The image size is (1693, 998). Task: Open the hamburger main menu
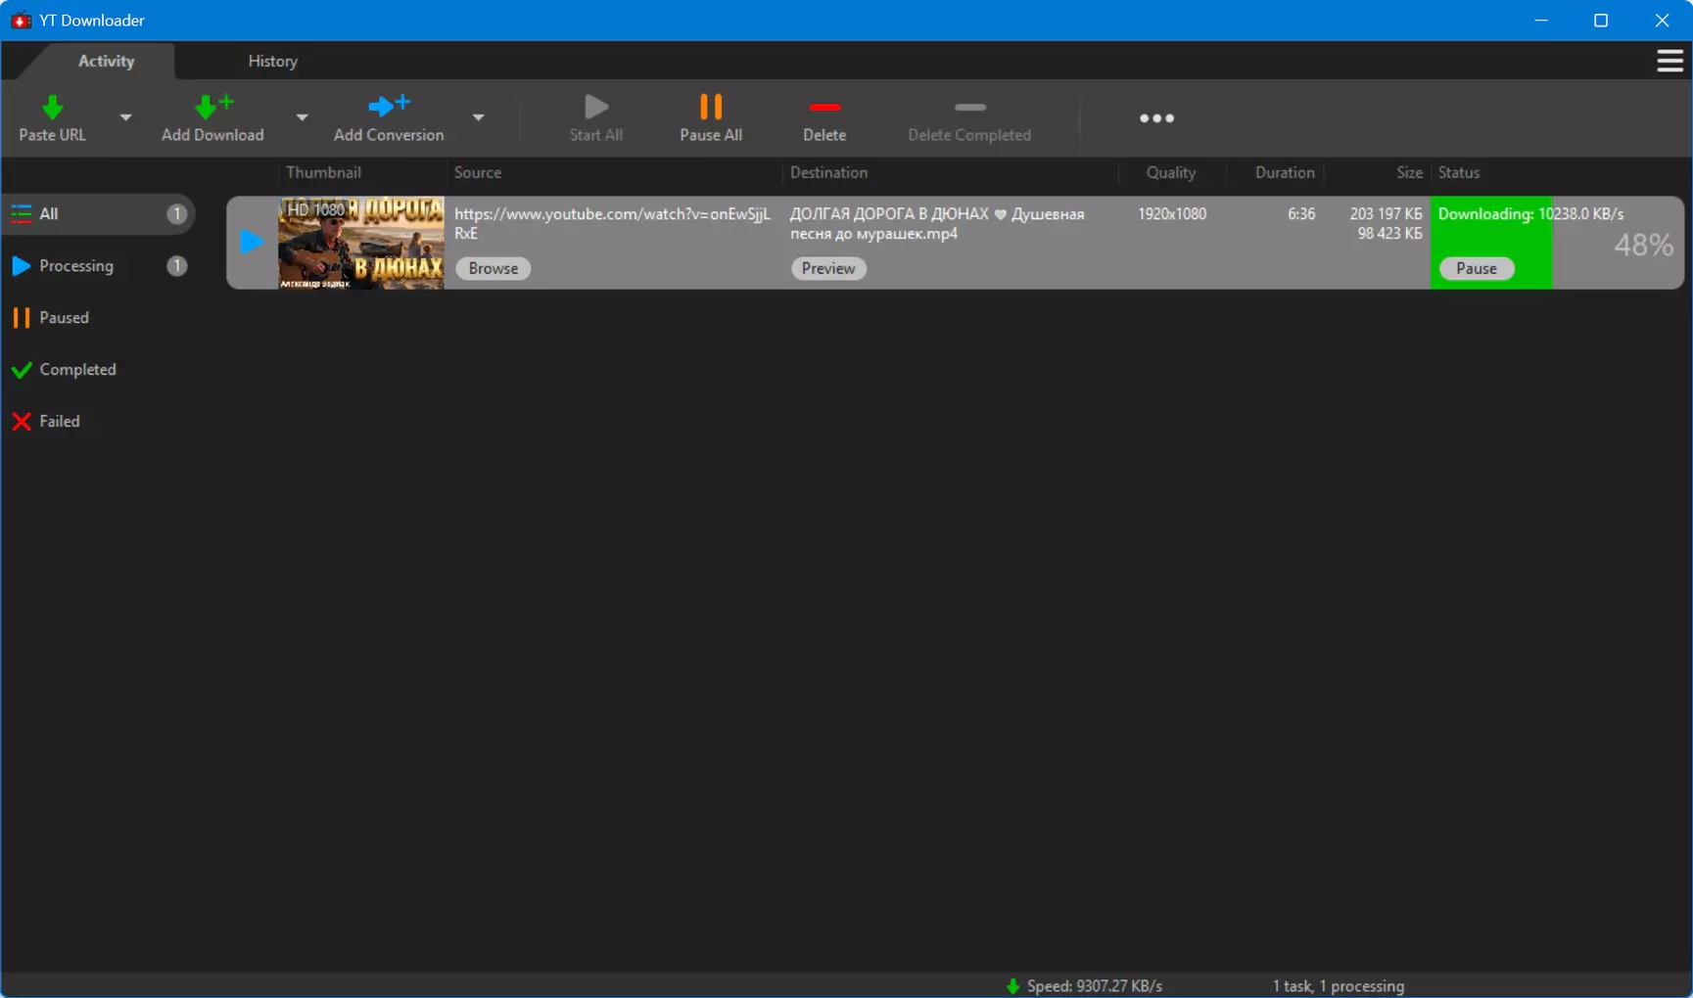coord(1669,61)
